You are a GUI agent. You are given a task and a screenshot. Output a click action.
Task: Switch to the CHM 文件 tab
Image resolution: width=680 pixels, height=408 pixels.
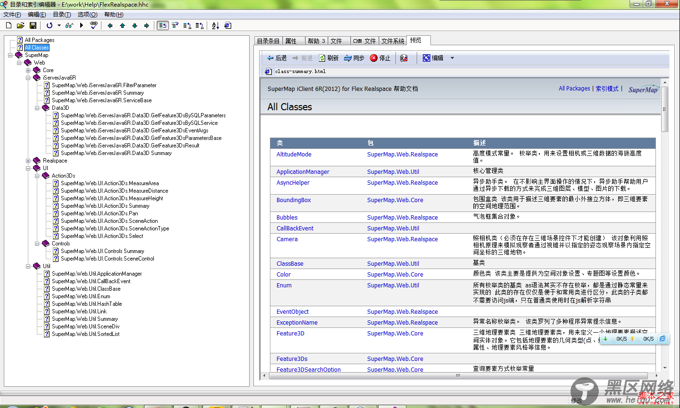pyautogui.click(x=364, y=41)
